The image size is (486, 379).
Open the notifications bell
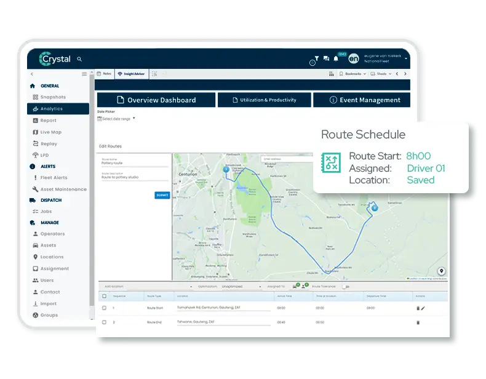336,58
